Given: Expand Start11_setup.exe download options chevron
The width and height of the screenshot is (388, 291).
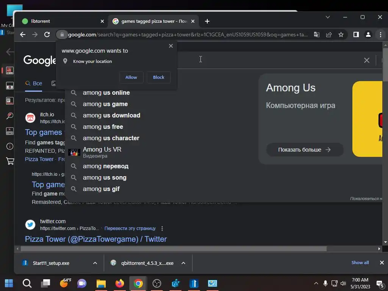Looking at the screenshot, I should pyautogui.click(x=95, y=263).
